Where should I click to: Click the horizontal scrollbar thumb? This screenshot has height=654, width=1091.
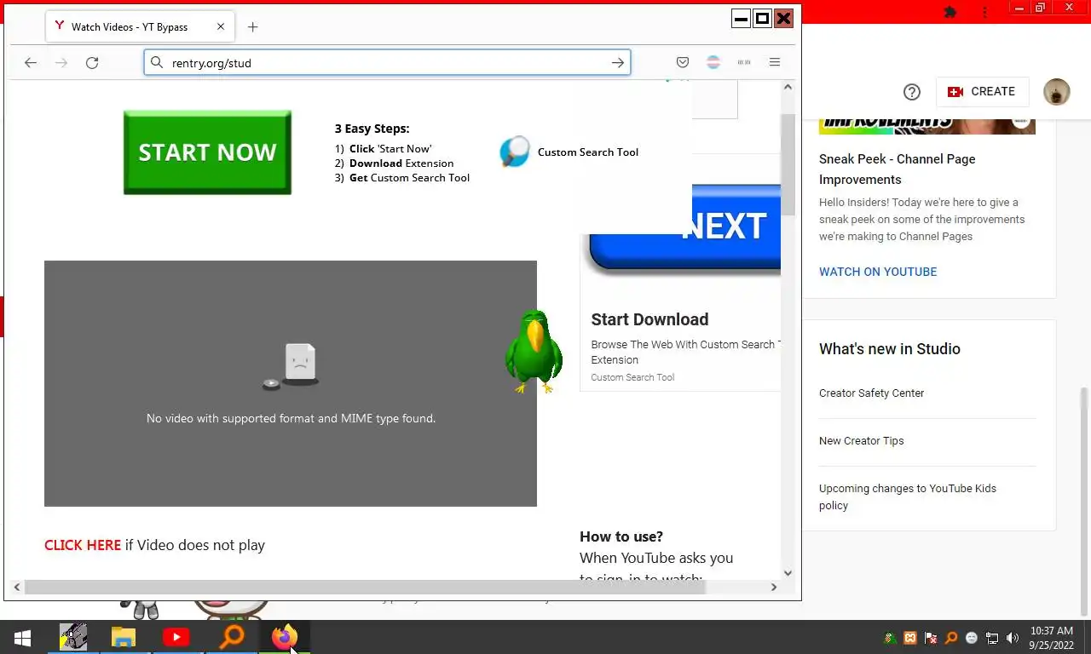pos(365,587)
